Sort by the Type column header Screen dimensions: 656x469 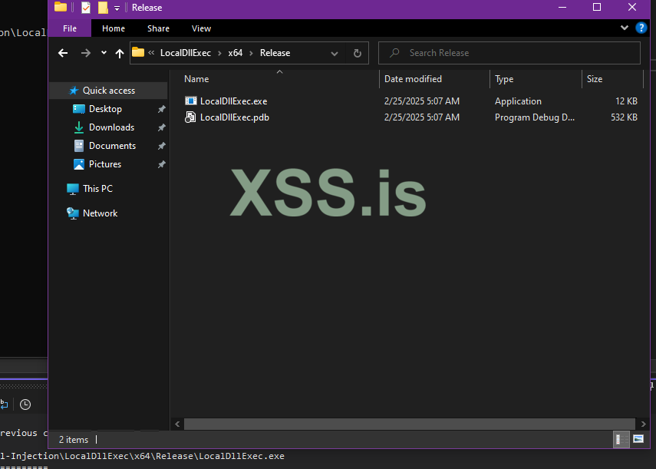504,79
